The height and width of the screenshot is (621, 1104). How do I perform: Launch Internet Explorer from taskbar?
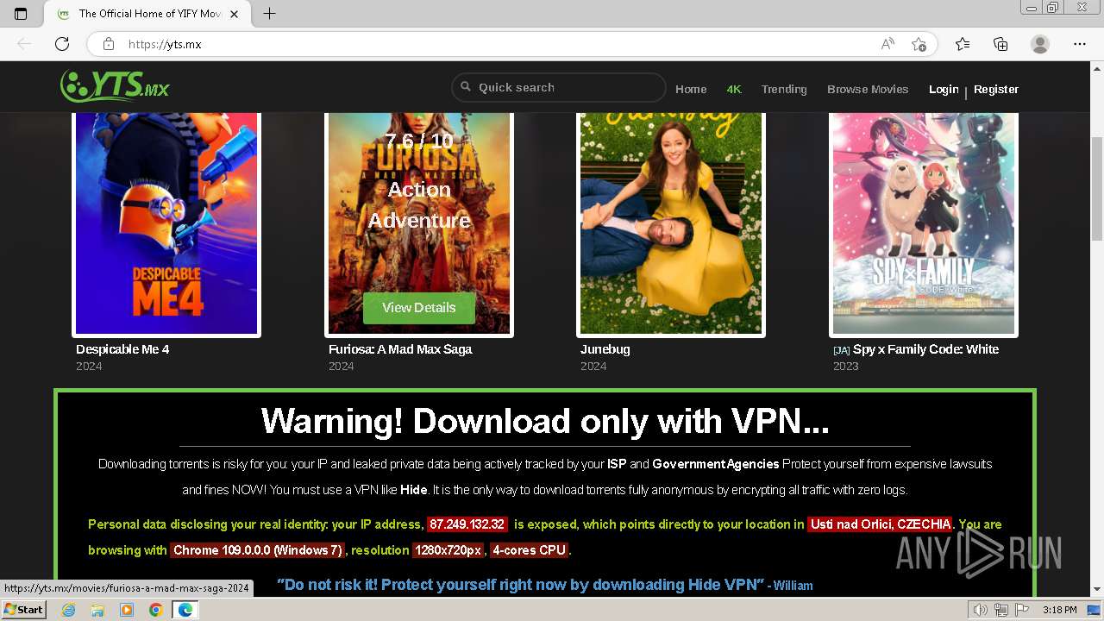tap(68, 610)
